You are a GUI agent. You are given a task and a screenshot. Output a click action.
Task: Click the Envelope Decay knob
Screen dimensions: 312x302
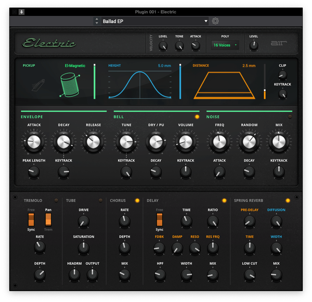(64, 142)
